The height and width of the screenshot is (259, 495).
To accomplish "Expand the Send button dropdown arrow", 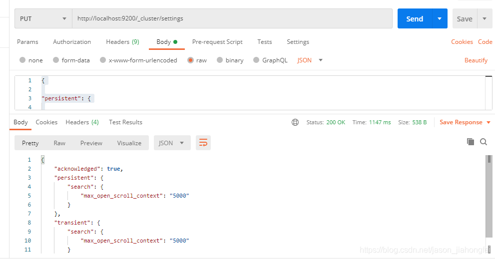I will click(x=439, y=19).
